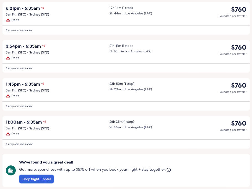Select the Delta icon on the 1:45pm flight
Image resolution: width=252 pixels, height=189 pixels.
coord(8,96)
